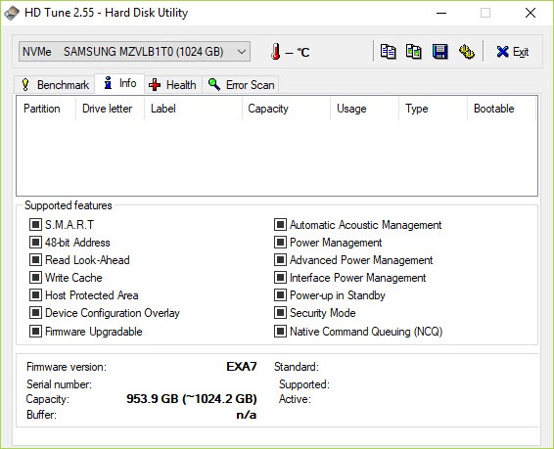Toggle the S.M.A.R.T checkbox
Image resolution: width=554 pixels, height=449 pixels.
coord(35,225)
